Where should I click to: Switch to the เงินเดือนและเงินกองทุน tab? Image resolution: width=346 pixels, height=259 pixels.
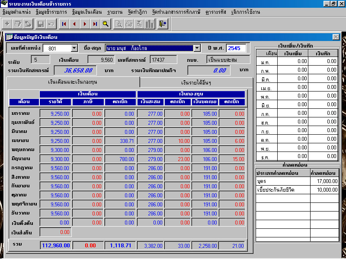73,82
